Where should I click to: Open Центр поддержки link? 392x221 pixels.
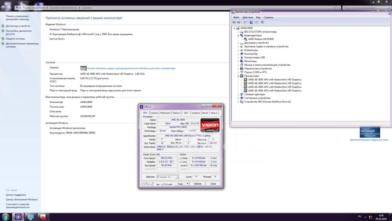pyautogui.click(x=16, y=195)
